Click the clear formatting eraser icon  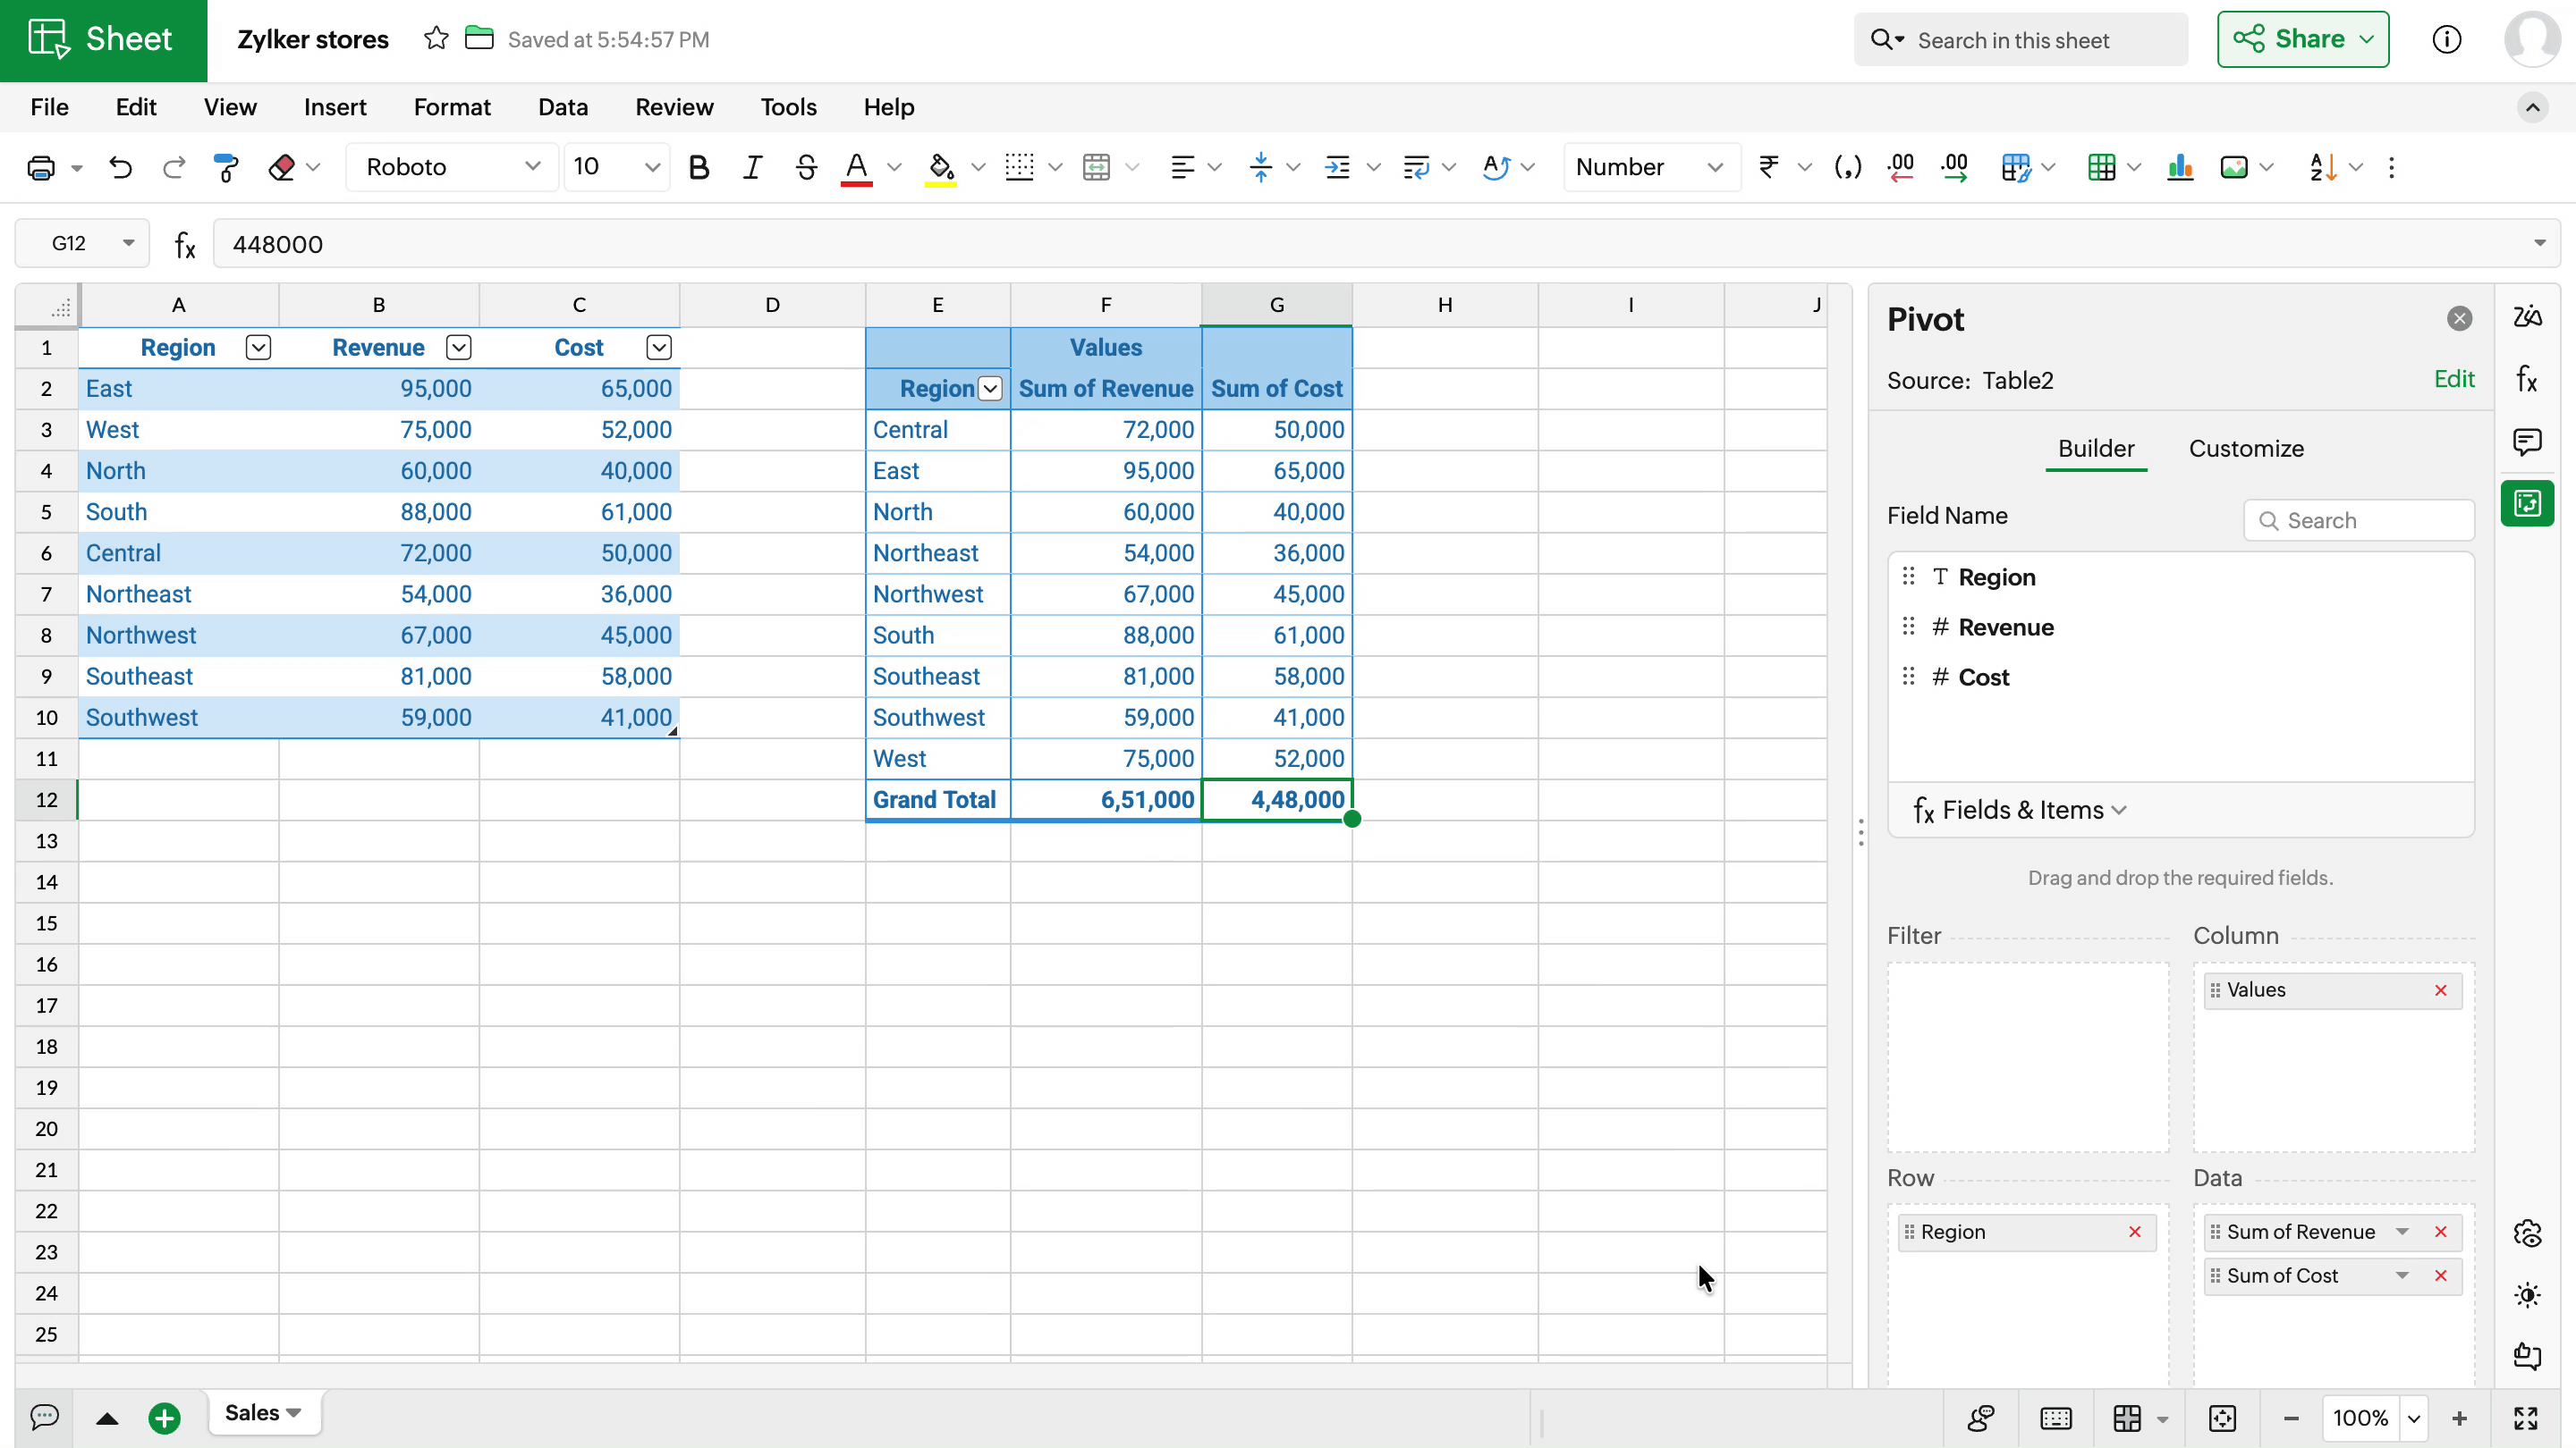tap(282, 167)
